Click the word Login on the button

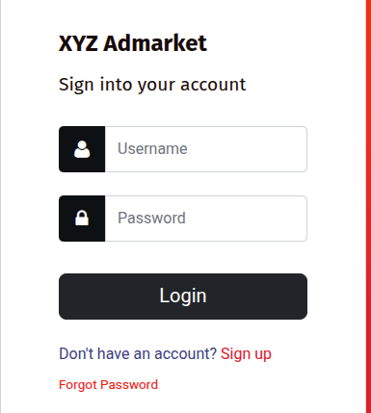coord(183,297)
